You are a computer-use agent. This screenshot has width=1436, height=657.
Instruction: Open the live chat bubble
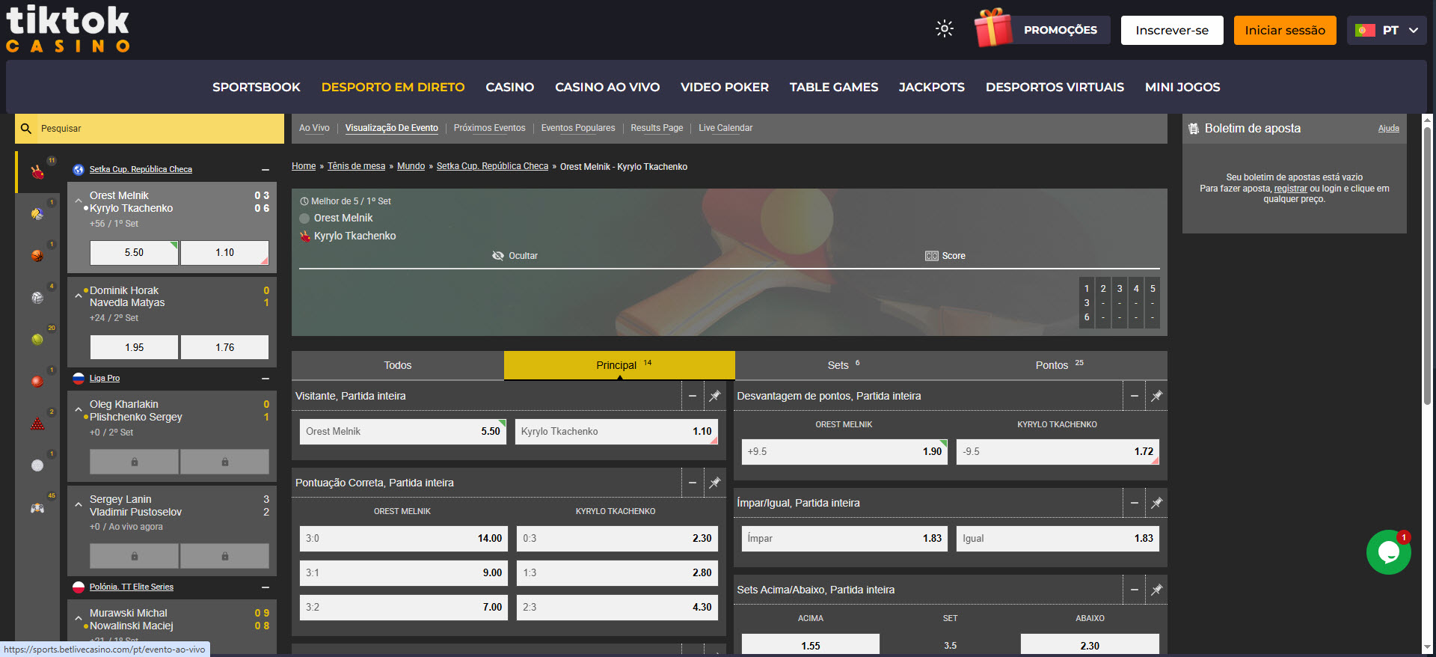[1388, 552]
